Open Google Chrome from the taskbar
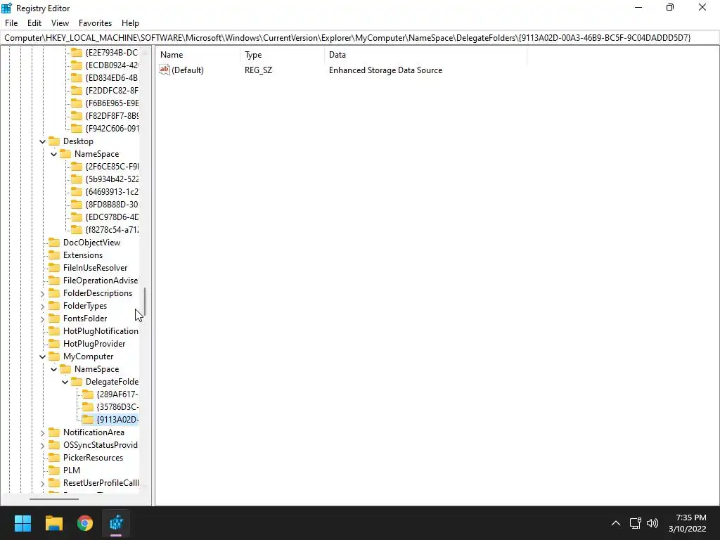Screen dimensions: 720x540 85,523
